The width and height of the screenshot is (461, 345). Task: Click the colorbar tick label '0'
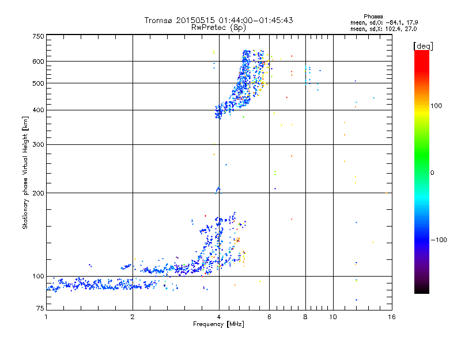tap(432, 173)
